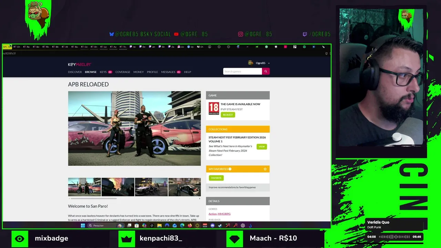Click the question mark icon beside My Favorites
This screenshot has height=248, width=441.
point(230,169)
